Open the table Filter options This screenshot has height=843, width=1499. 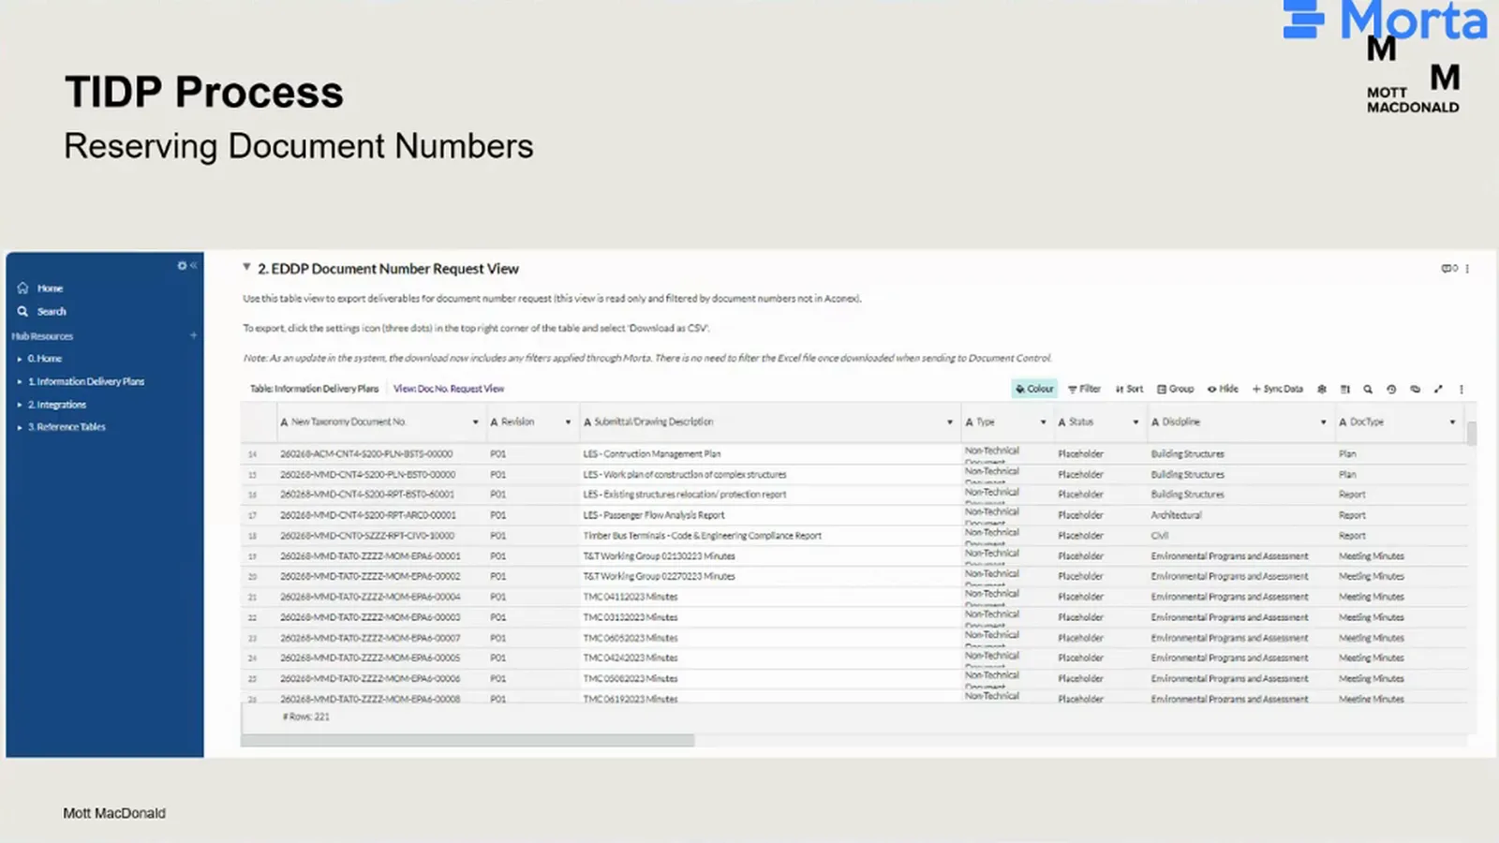pyautogui.click(x=1084, y=389)
